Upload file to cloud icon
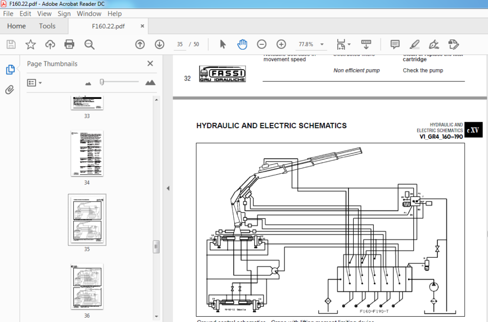The image size is (488, 322). [x=50, y=44]
